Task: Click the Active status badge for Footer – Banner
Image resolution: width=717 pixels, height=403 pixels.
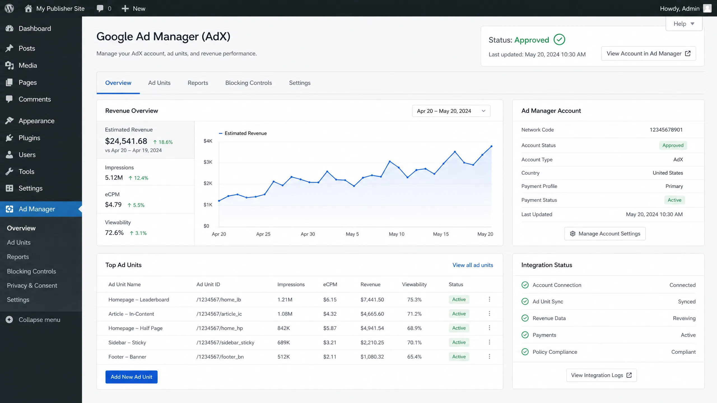Action: 459,357
